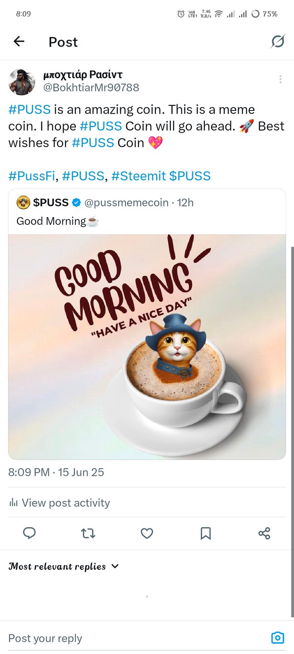Open the $PUSS cashtag link
The height and width of the screenshot is (654, 294).
pyautogui.click(x=190, y=176)
